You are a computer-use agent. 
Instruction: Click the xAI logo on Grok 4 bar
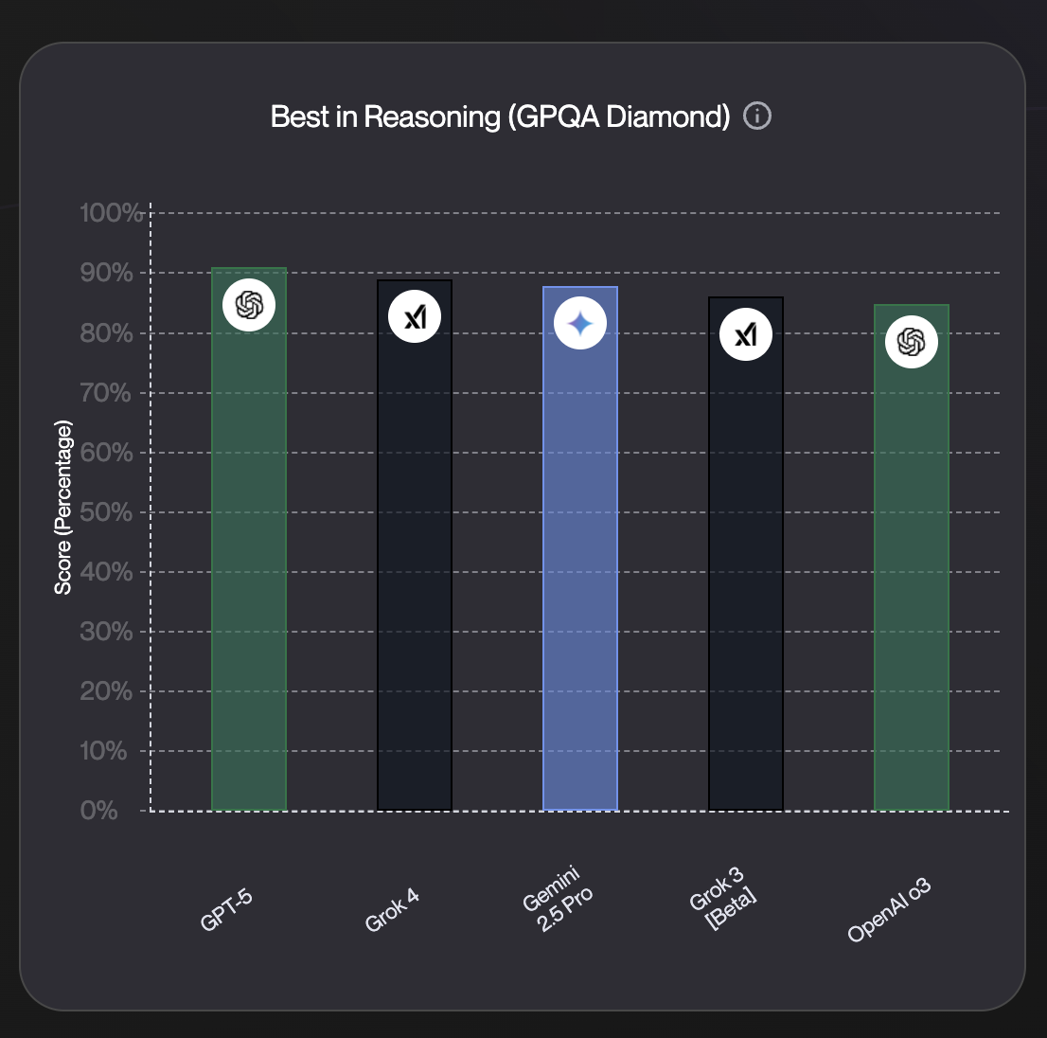tap(415, 316)
